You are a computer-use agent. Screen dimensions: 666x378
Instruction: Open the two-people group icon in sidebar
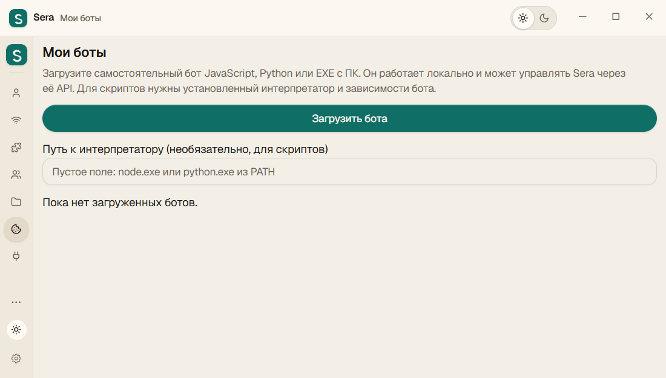[x=16, y=174]
